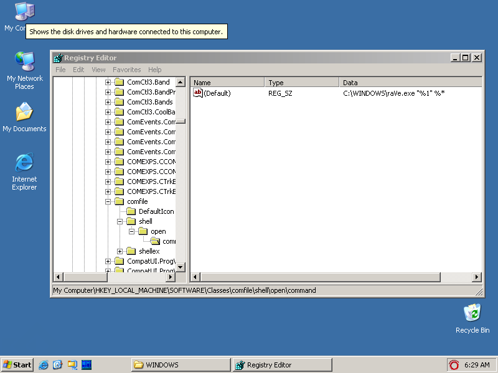Collapse the comfile key
Screen dimensions: 498x373
tap(108, 201)
